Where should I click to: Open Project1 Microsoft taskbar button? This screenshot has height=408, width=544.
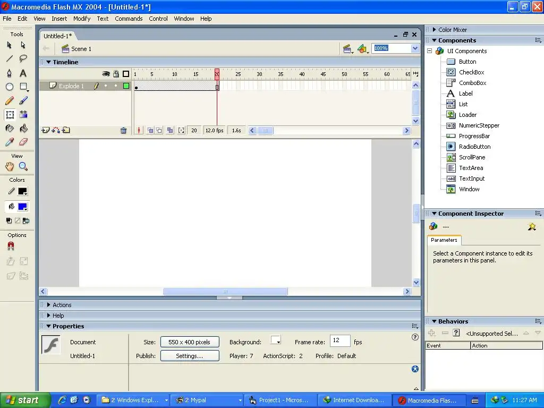280,400
